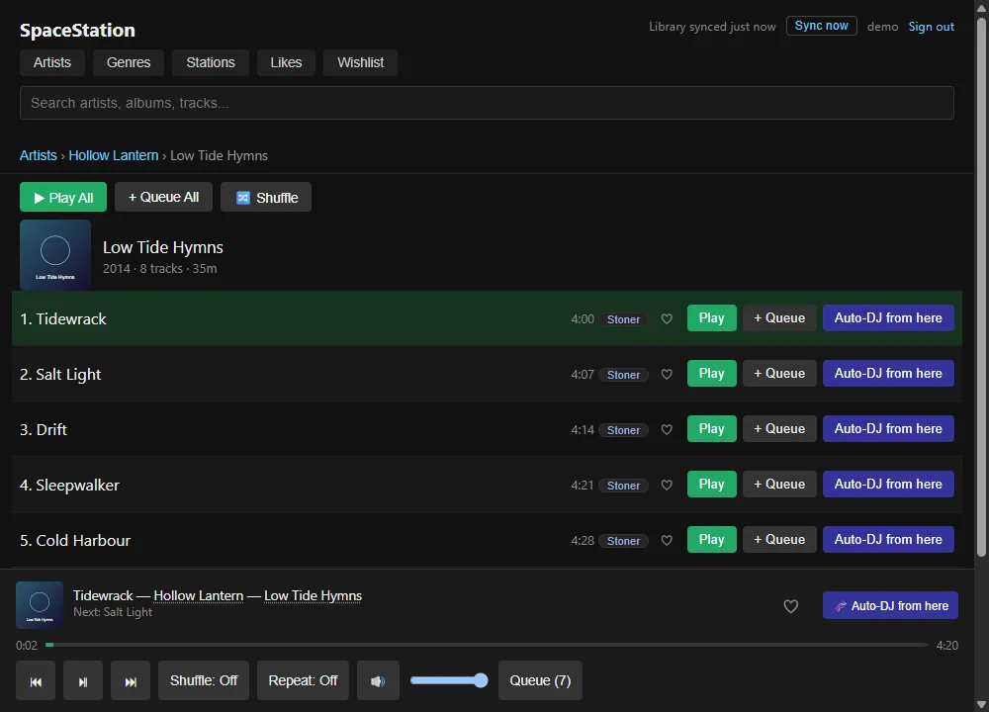Start Auto-DJ from Tidewrack row

(x=888, y=317)
